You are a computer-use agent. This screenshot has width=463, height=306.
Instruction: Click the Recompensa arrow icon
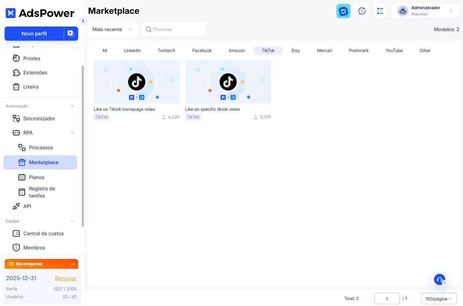(x=73, y=264)
